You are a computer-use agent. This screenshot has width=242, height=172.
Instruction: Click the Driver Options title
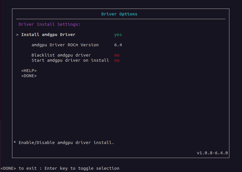tap(119, 14)
